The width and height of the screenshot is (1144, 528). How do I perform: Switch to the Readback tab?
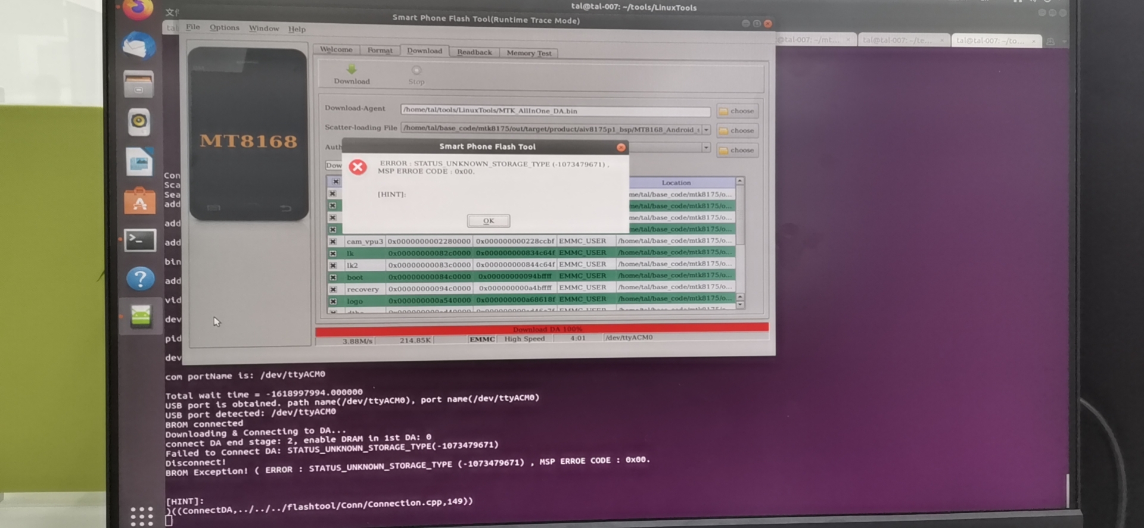tap(474, 52)
